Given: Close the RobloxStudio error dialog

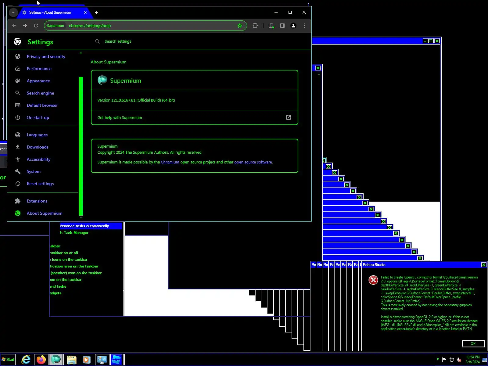Looking at the screenshot, I should [484, 265].
